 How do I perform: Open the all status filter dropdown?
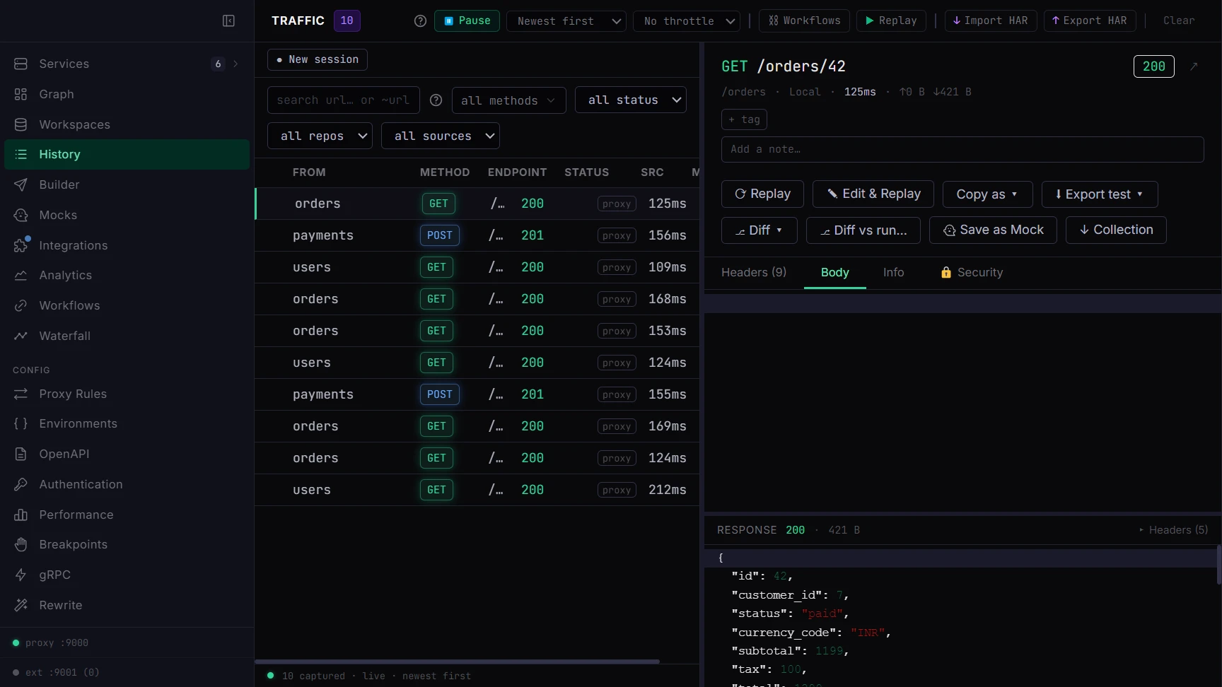tap(631, 100)
